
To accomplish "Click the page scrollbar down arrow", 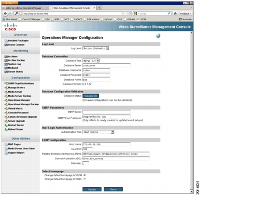I will 191,192.
